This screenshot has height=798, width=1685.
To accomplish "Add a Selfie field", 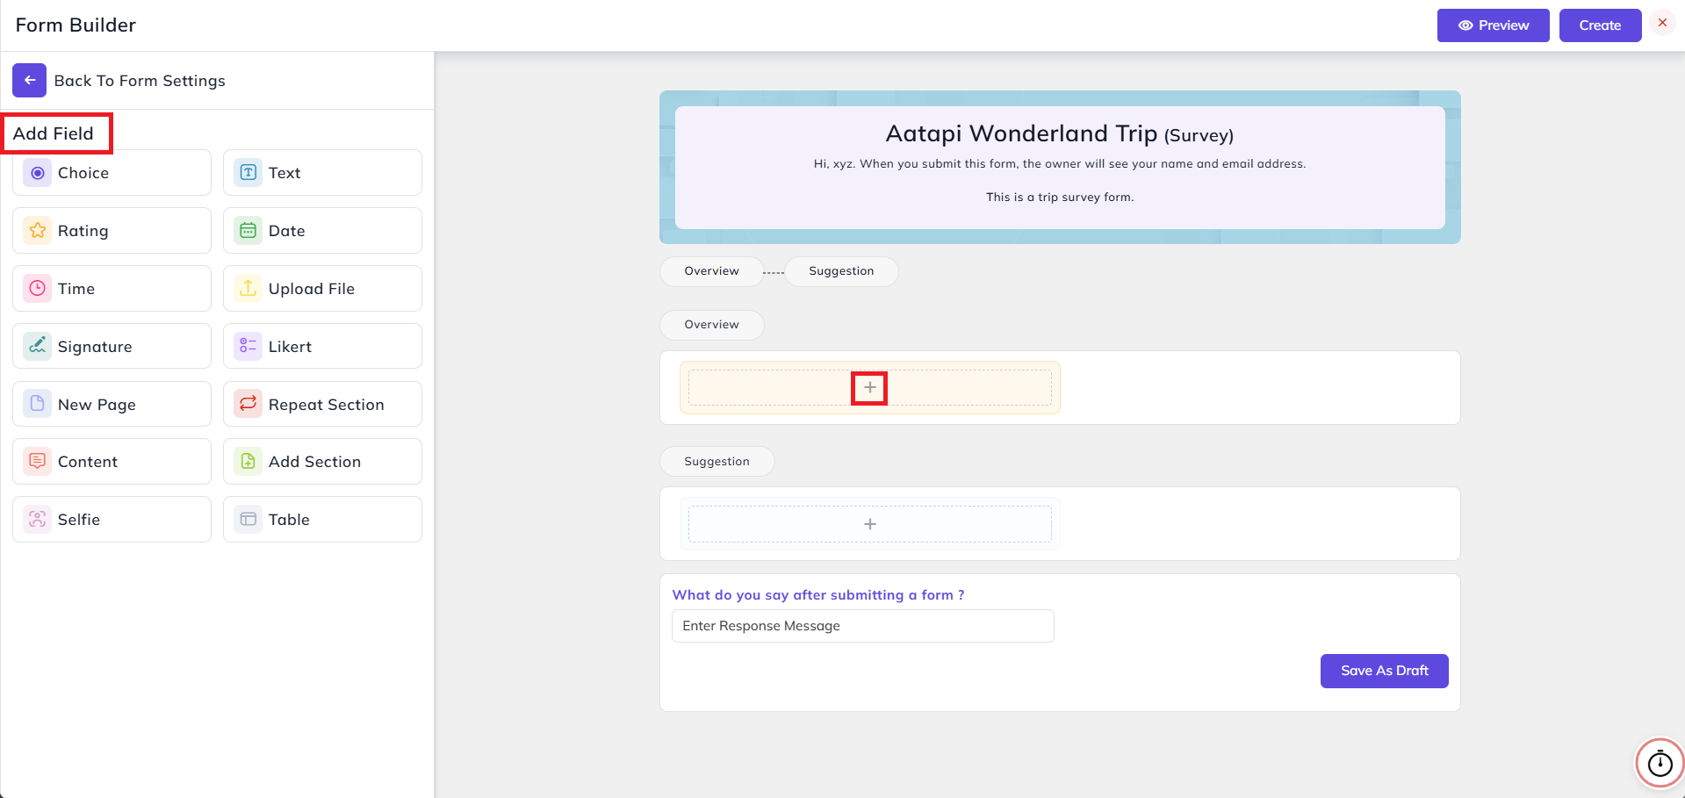I will (x=112, y=520).
